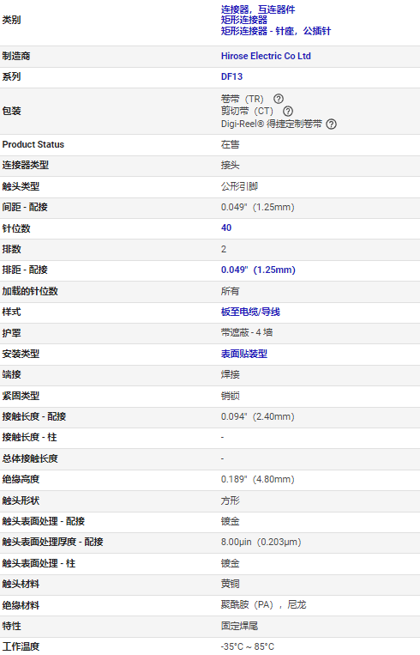Click the 0.049" (1.25mm) row pitch link
The image size is (420, 655).
(x=258, y=270)
